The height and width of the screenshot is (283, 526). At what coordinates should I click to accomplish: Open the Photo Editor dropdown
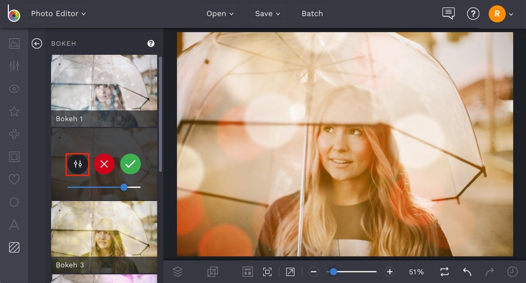point(58,14)
